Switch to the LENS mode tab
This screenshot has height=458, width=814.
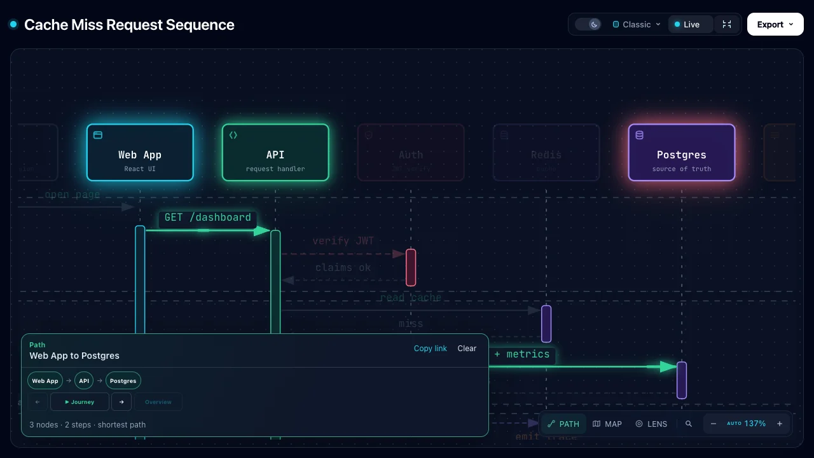pyautogui.click(x=651, y=424)
